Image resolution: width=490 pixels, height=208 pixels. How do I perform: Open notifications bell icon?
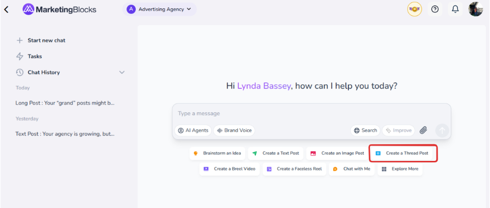455,9
